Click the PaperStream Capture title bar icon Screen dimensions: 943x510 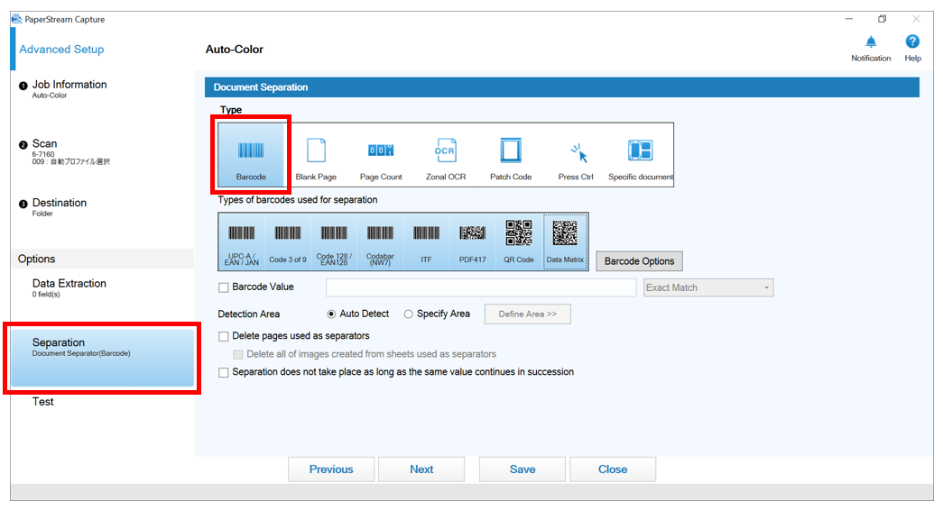17,19
